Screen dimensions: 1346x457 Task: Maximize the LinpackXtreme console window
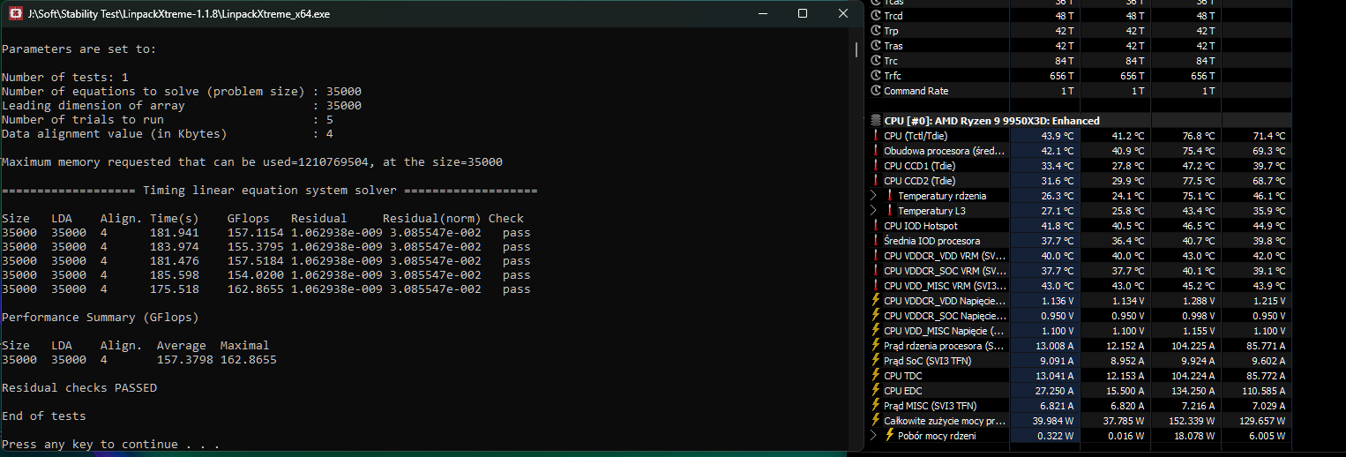(x=802, y=13)
